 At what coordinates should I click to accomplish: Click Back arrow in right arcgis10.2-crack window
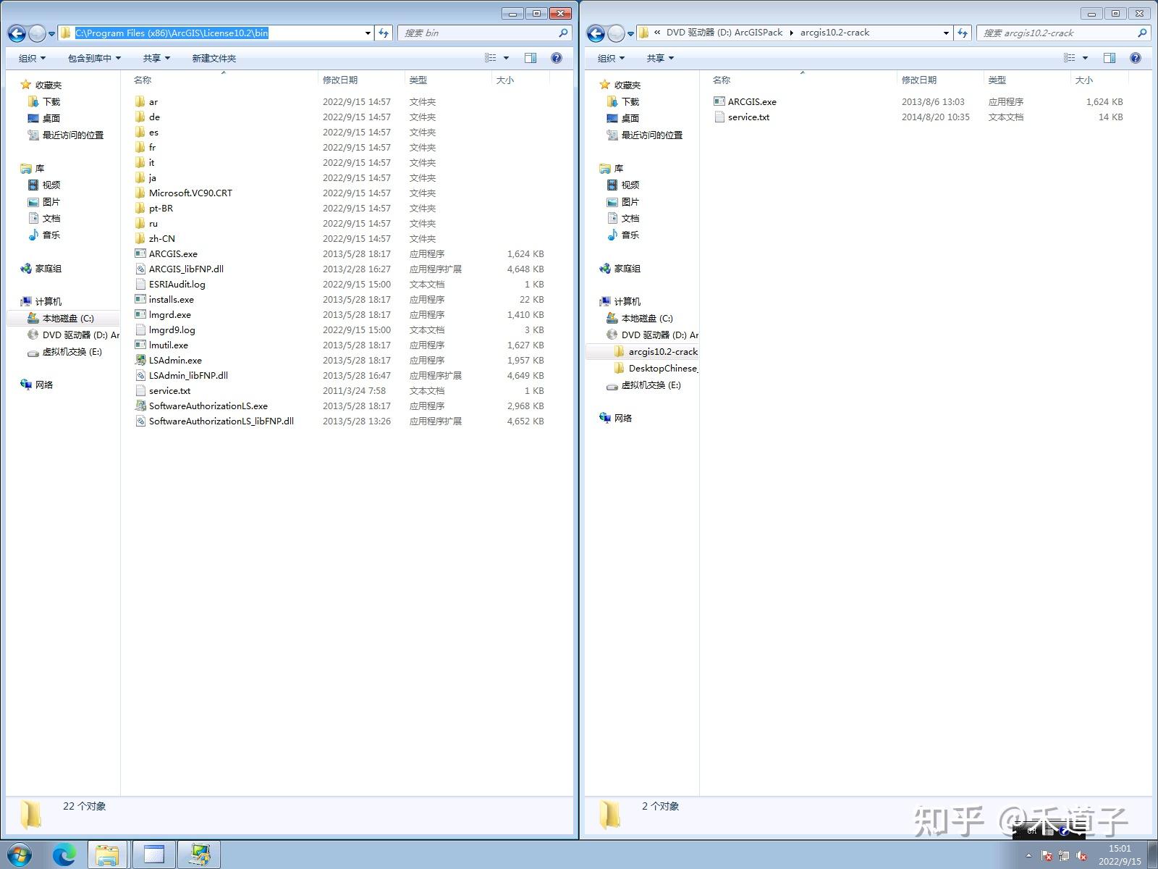(596, 33)
